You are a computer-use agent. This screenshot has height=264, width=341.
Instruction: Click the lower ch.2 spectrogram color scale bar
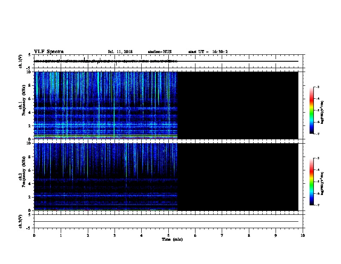click(x=311, y=182)
